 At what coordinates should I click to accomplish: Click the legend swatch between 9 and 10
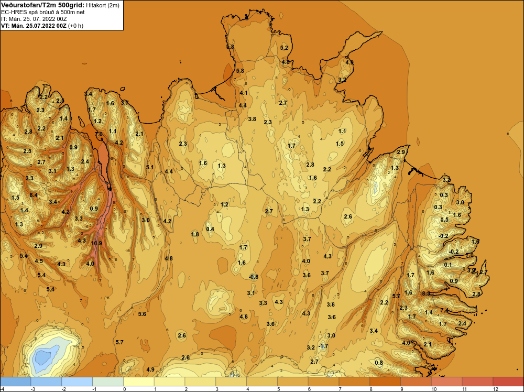pyautogui.click(x=416, y=382)
